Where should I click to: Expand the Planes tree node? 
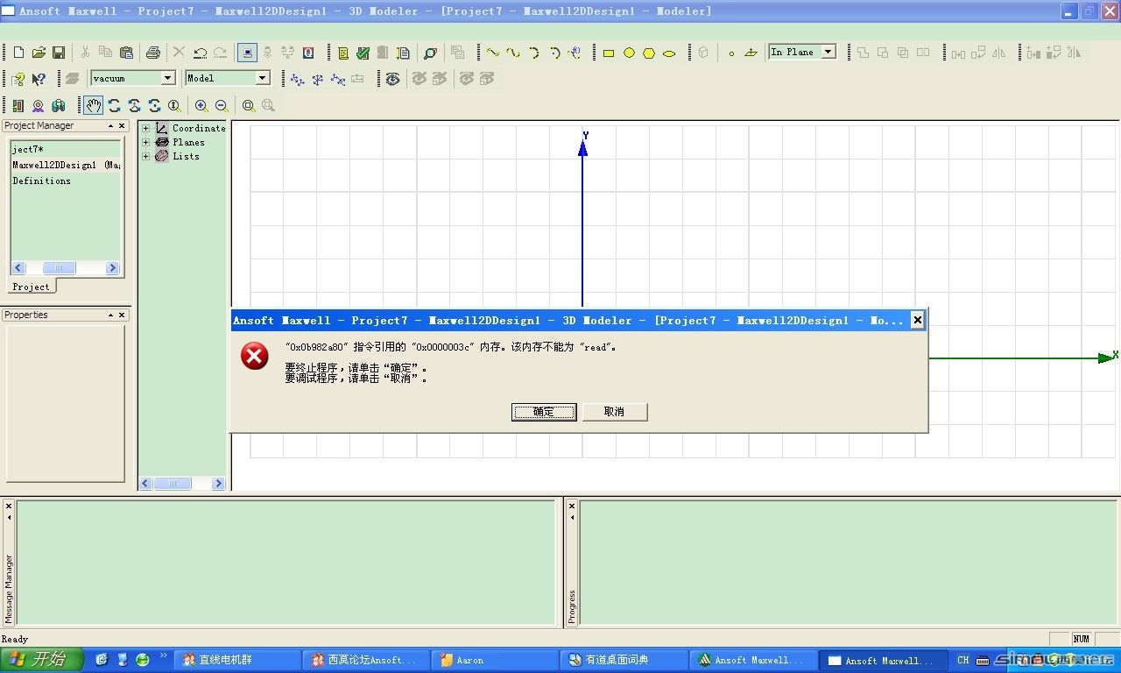pos(146,142)
